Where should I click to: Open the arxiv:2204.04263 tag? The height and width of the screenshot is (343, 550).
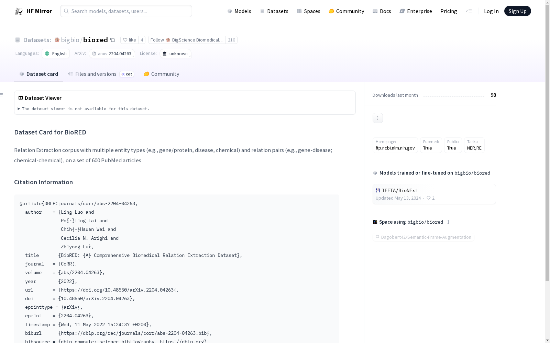click(x=112, y=54)
